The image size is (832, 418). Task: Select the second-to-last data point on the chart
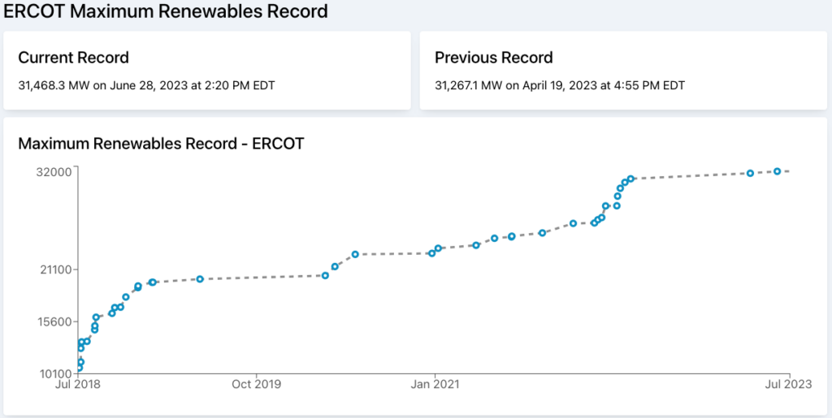point(750,173)
